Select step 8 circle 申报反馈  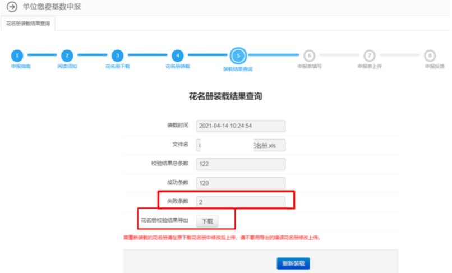point(430,55)
